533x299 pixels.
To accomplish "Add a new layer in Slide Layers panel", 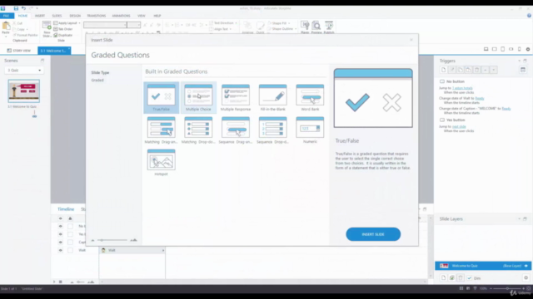I will pyautogui.click(x=443, y=278).
